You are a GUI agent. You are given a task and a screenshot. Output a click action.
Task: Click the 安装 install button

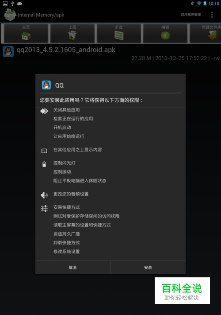tap(148, 268)
